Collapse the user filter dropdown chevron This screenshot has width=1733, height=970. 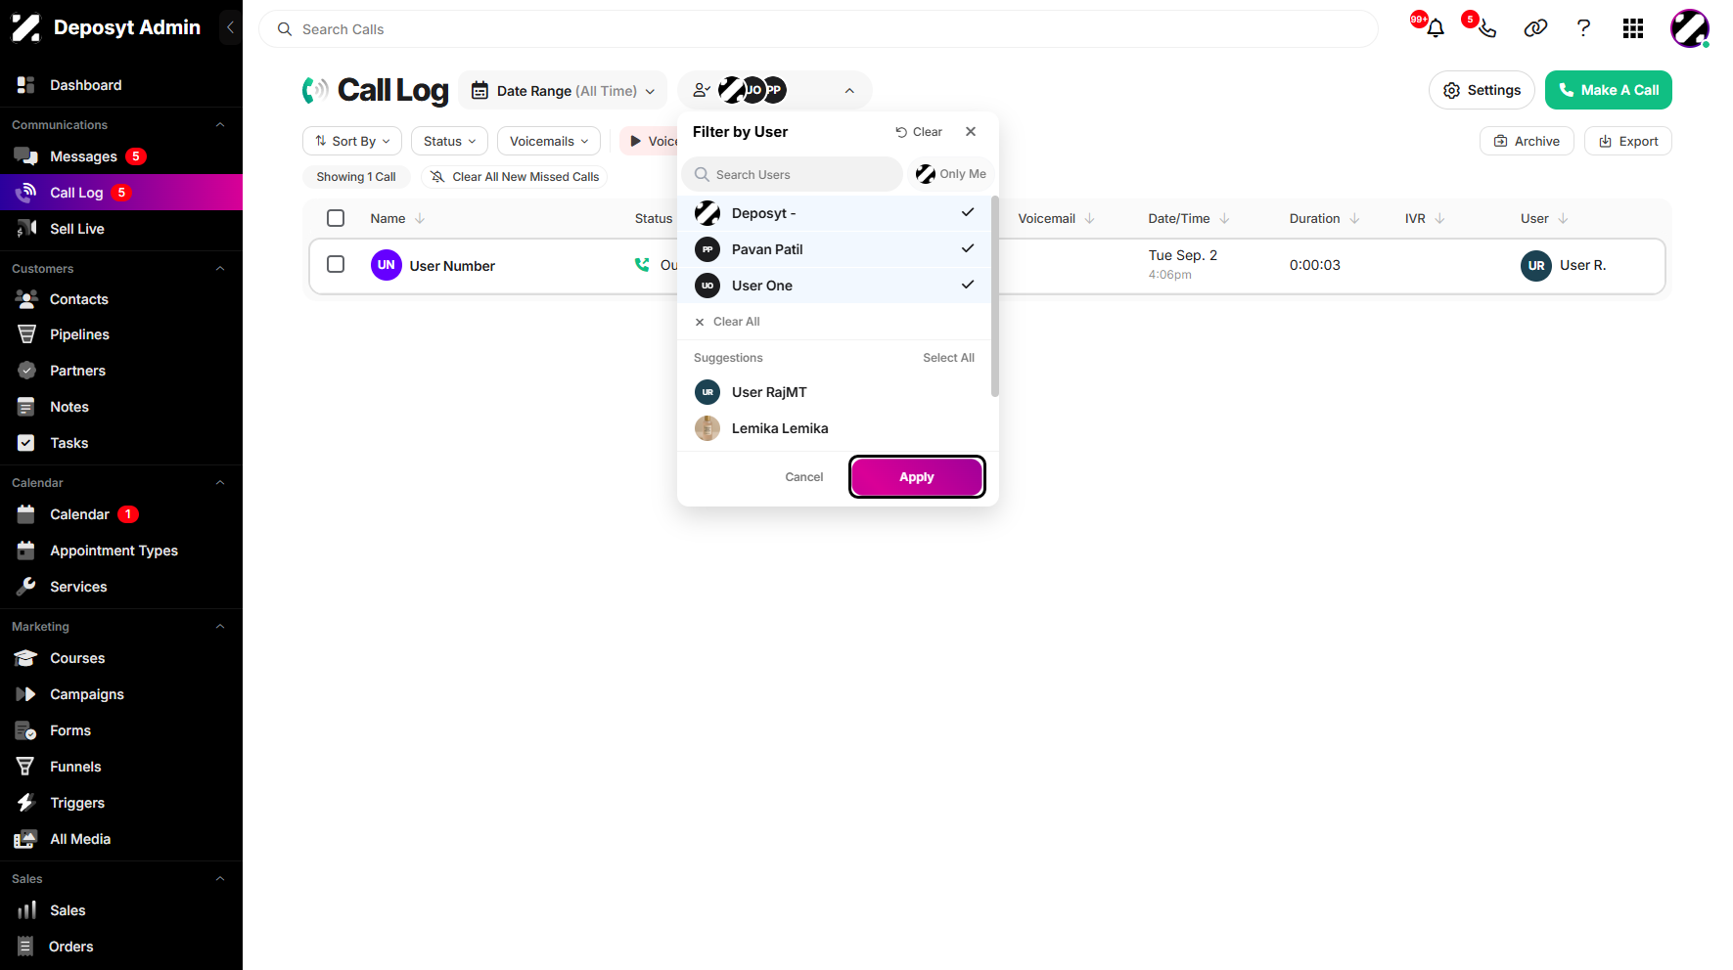(x=849, y=91)
